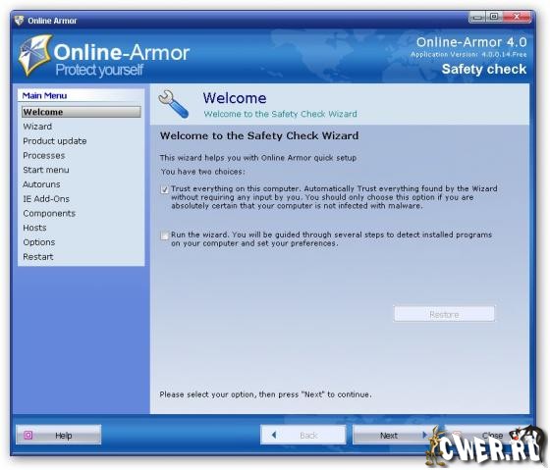The height and width of the screenshot is (470, 550).
Task: Click the Online Armor shield icon in title bar
Action: pos(19,21)
